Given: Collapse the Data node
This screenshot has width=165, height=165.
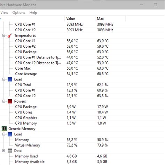Looking at the screenshot, I should (x=4, y=151).
